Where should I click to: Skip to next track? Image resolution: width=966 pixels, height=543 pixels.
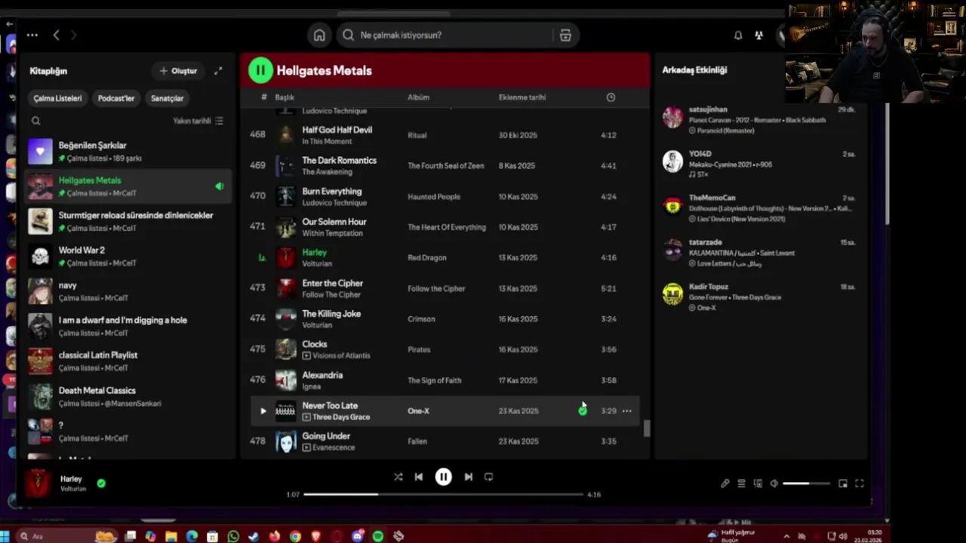click(x=469, y=477)
